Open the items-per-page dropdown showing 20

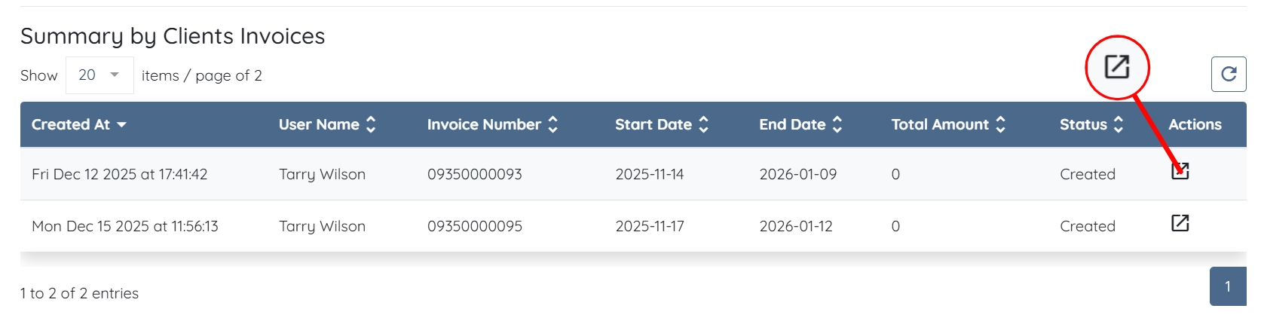[99, 75]
